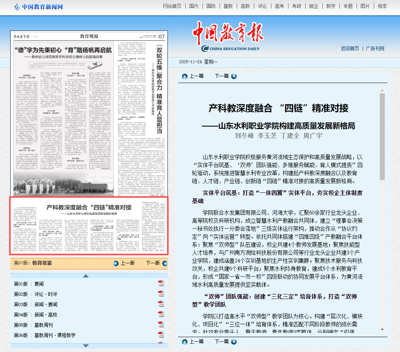Open PDF icon for 第03版 新闻·要闻

click(x=161, y=304)
